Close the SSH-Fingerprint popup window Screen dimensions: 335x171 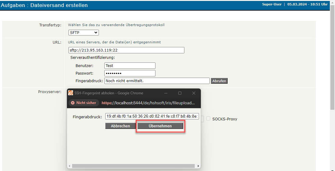click(194, 93)
